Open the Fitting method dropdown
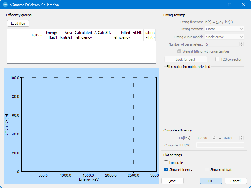The image size is (251, 188). (x=224, y=29)
